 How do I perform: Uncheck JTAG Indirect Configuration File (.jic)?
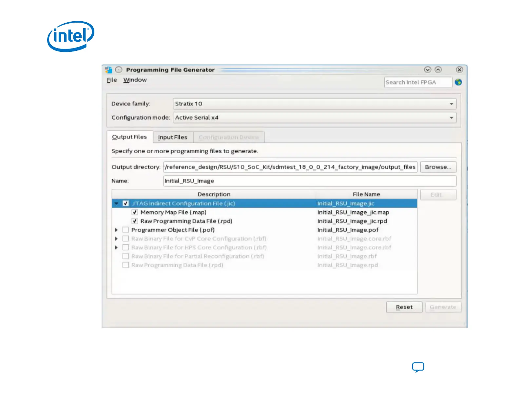(x=125, y=203)
